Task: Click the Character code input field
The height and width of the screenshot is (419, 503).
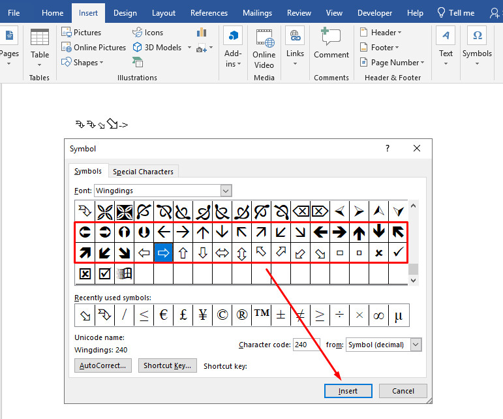Action: coord(307,345)
